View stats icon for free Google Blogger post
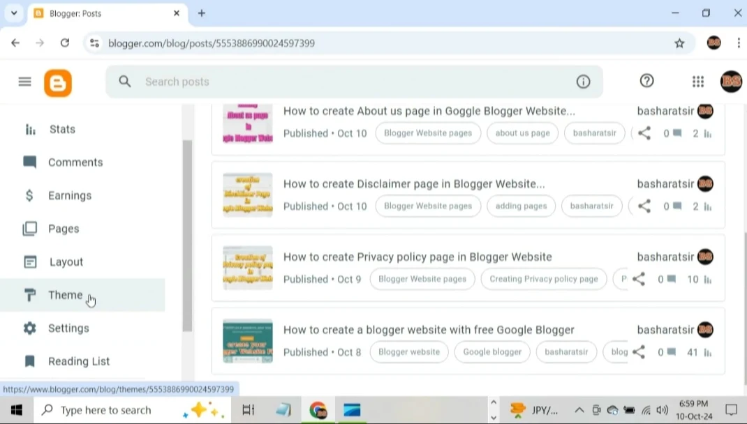Viewport: 747px width, 424px height. (x=708, y=353)
